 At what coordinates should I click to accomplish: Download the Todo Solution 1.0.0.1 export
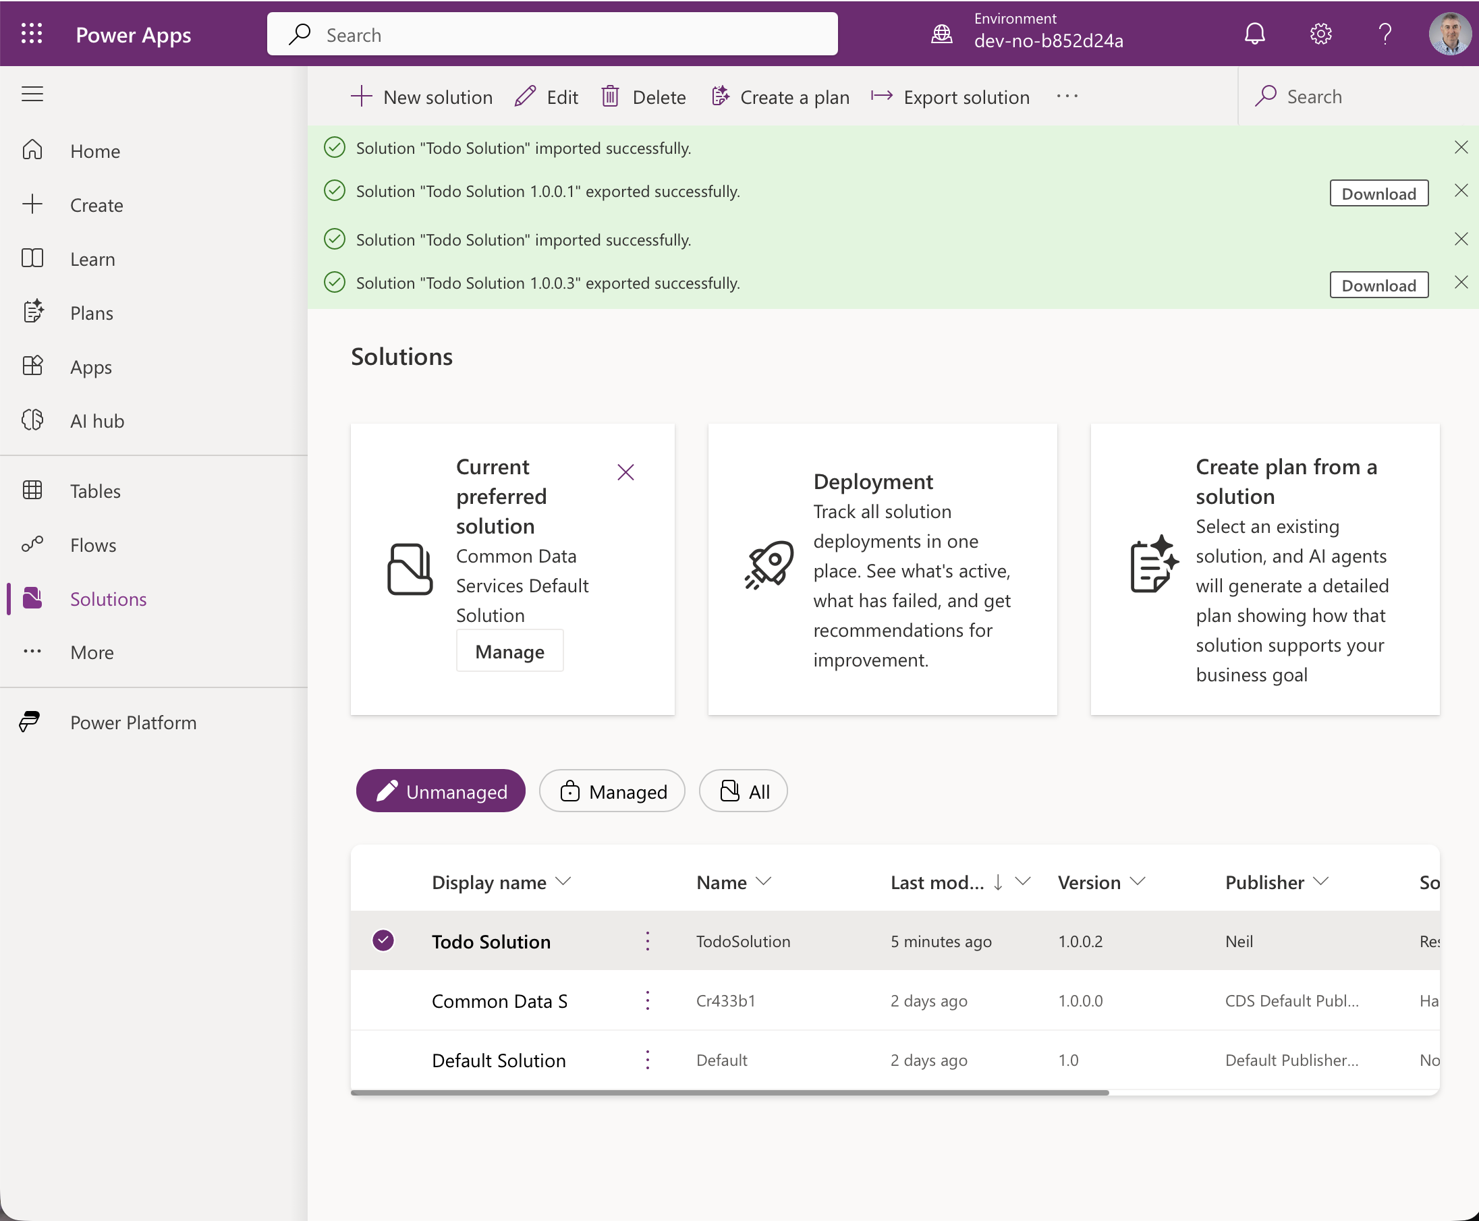tap(1378, 194)
